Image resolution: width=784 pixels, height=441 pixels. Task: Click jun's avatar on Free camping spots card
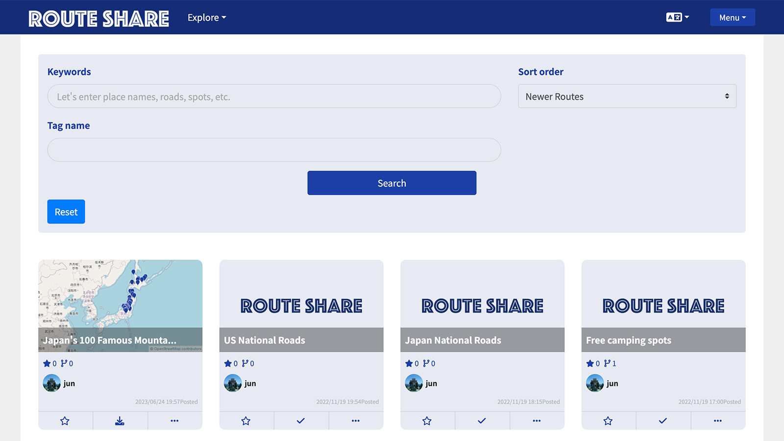click(595, 383)
